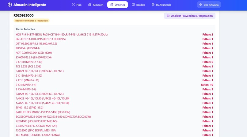The height and width of the screenshot is (137, 247).
Task: Select 2 X 150 (MN70-2-150) row
Action: point(114,76)
